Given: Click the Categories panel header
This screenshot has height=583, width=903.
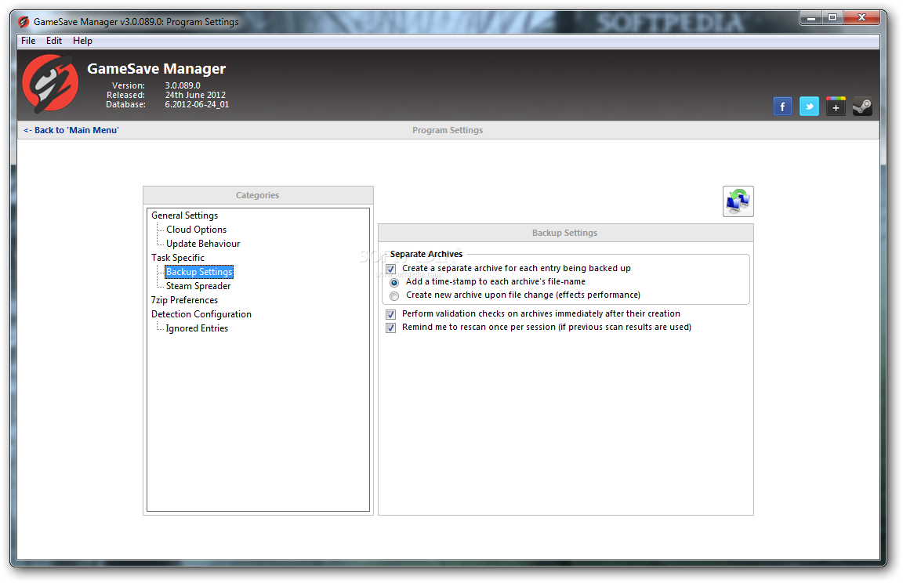Looking at the screenshot, I should pyautogui.click(x=257, y=195).
